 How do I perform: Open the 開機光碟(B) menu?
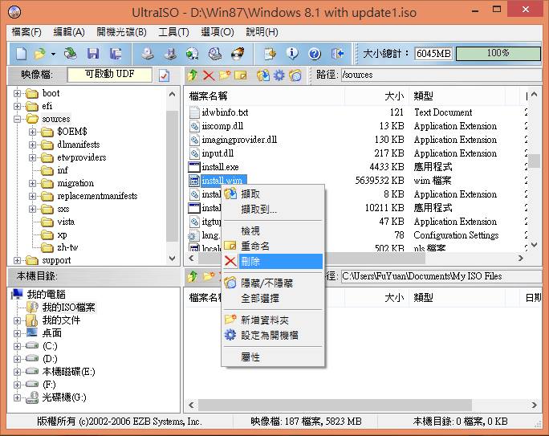[x=122, y=32]
